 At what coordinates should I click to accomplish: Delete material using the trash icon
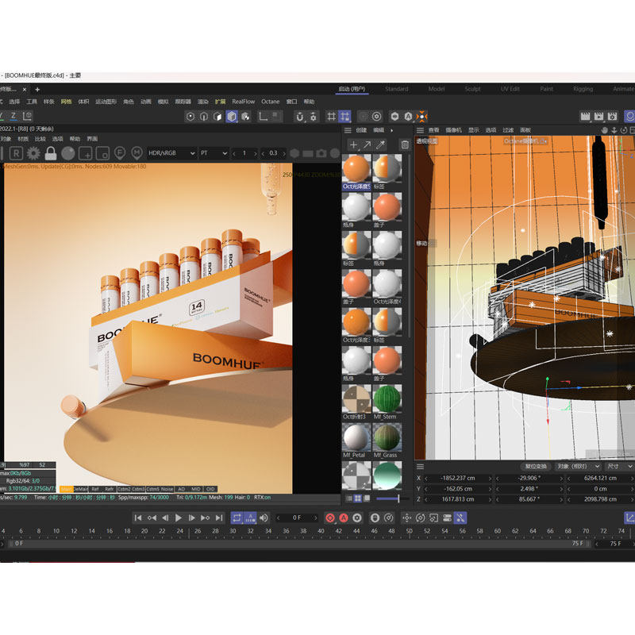pyautogui.click(x=405, y=145)
